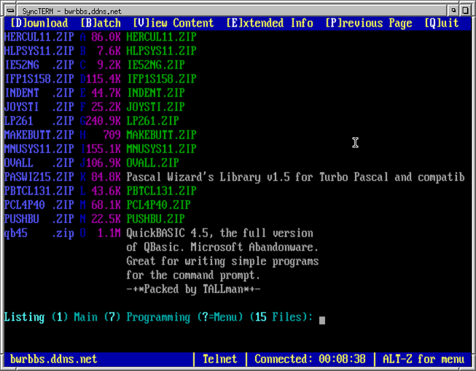Click the Listing prompt input cursor
This screenshot has height=371, width=476.
tap(322, 320)
